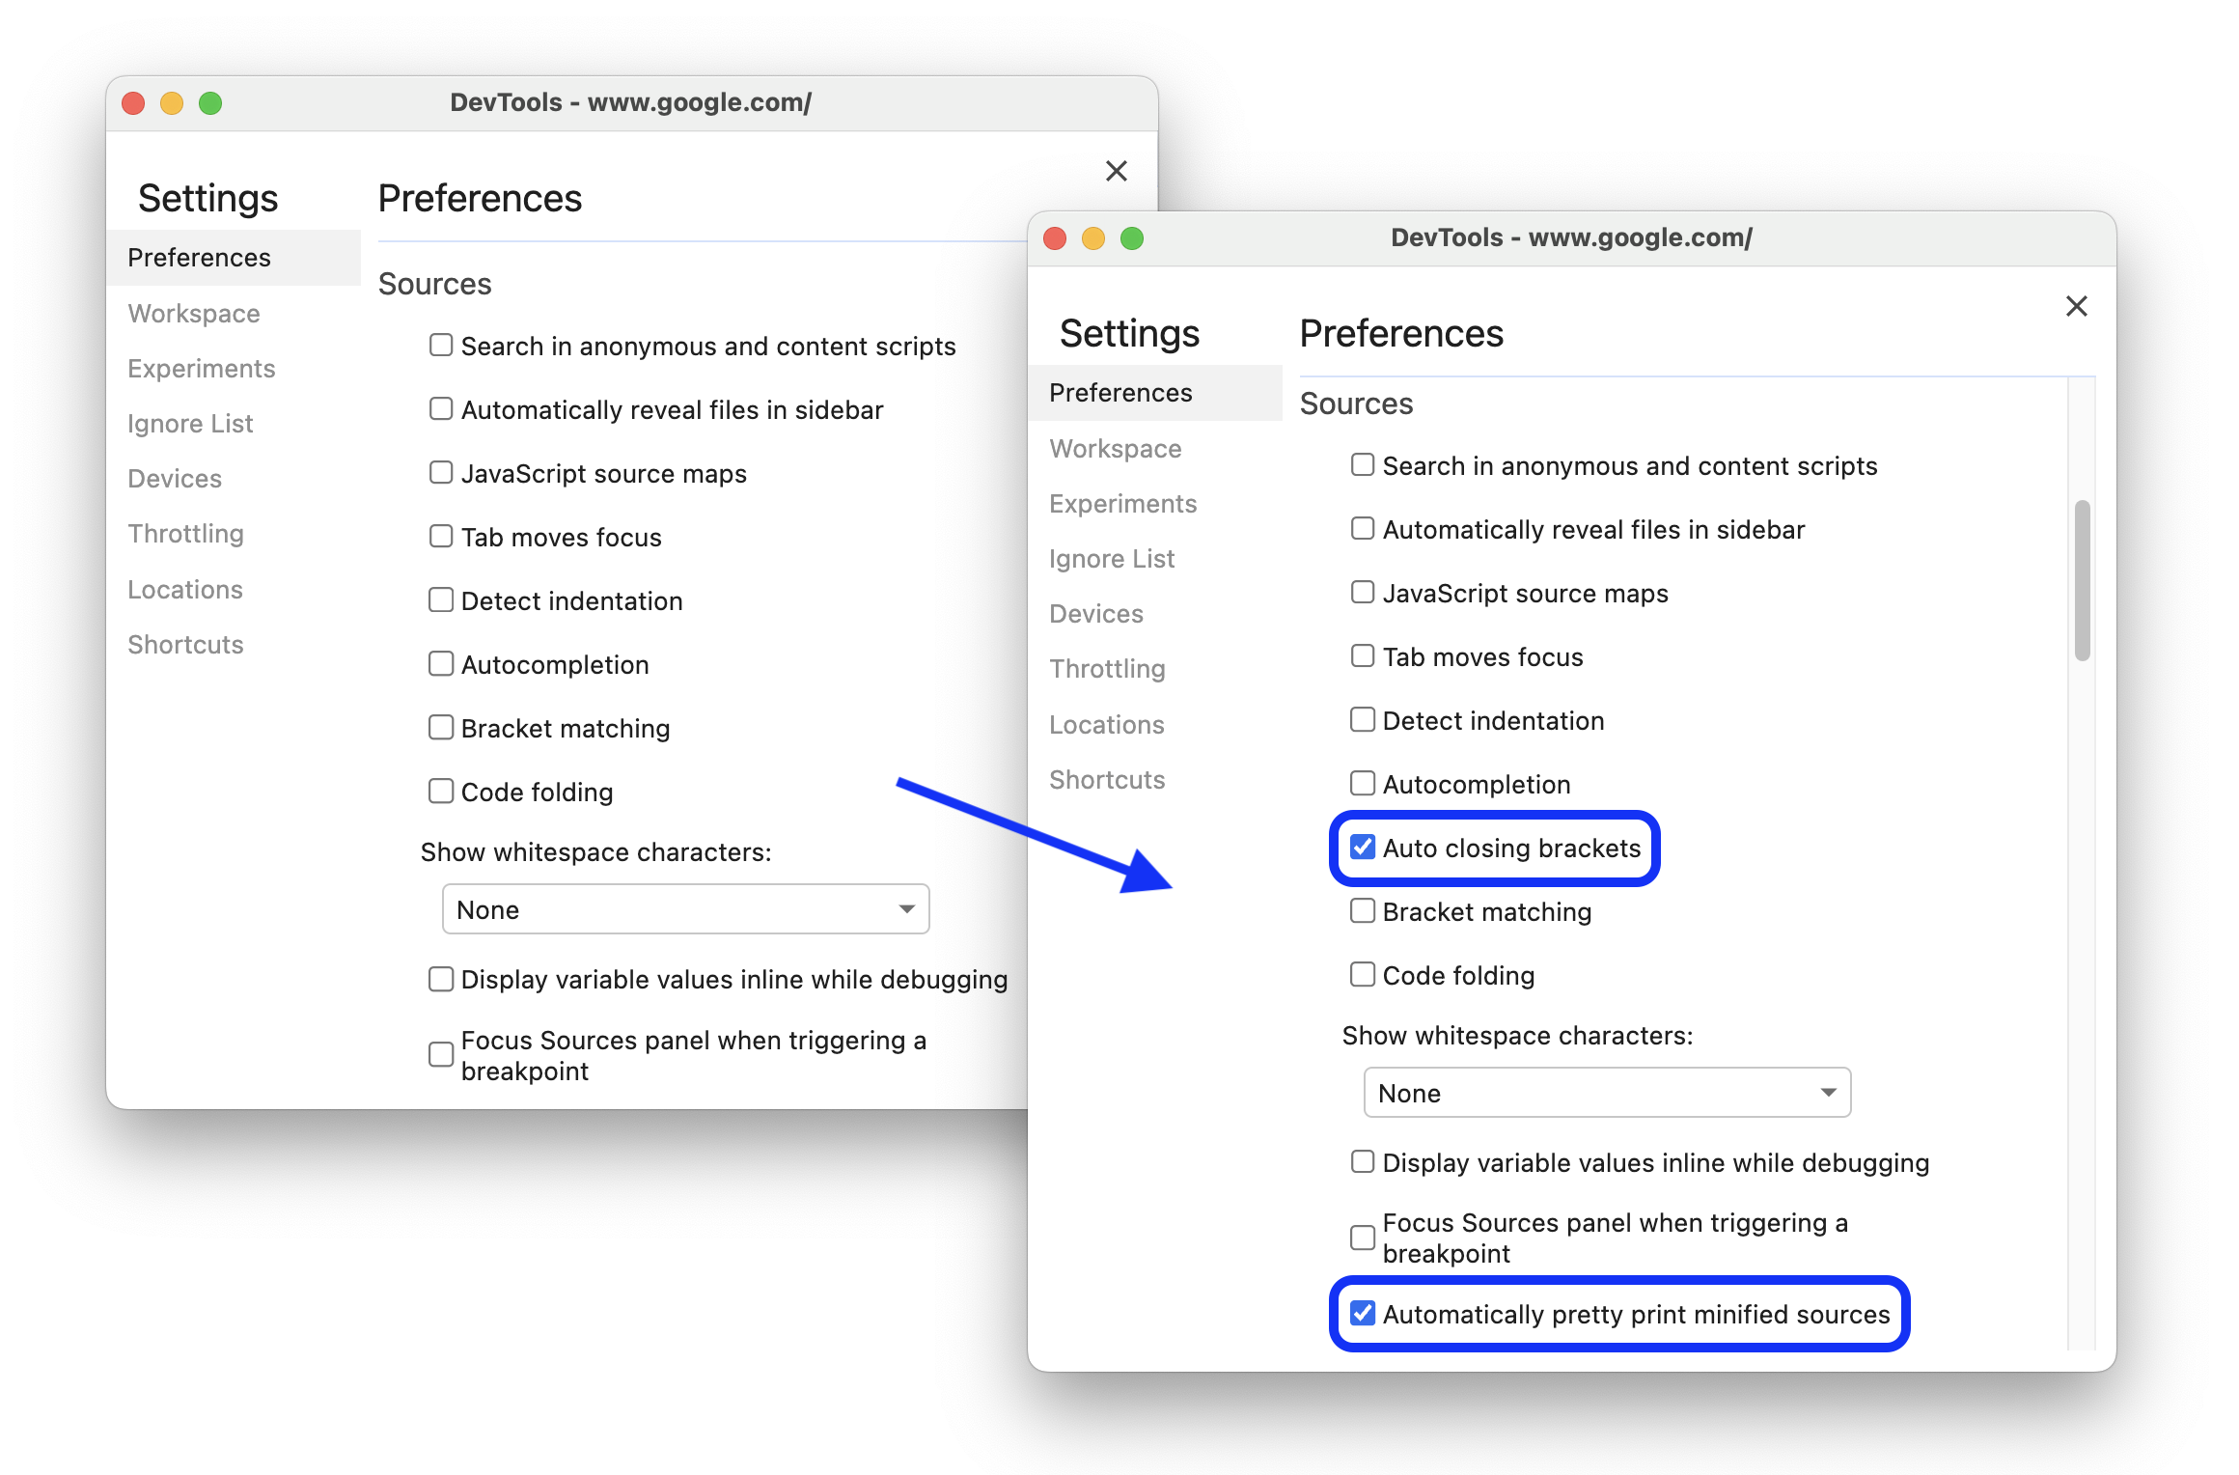Viewport: 2239px width, 1475px height.
Task: Click the Preferences sidebar icon
Action: (1122, 392)
